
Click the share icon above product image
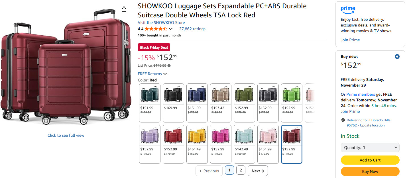[x=124, y=9]
